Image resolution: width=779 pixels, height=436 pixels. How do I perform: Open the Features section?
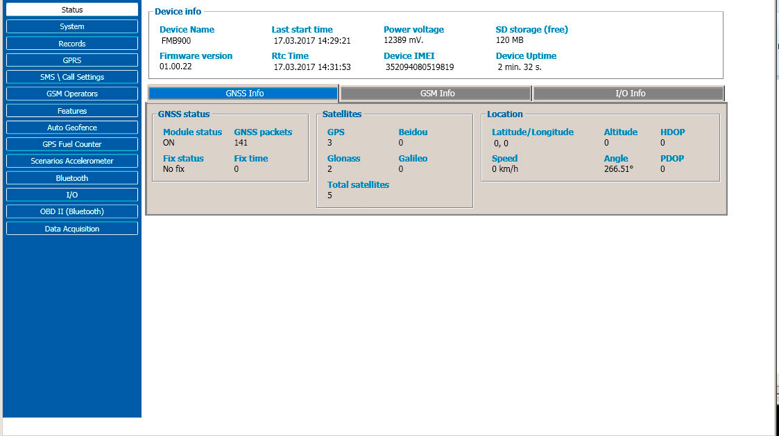(71, 111)
